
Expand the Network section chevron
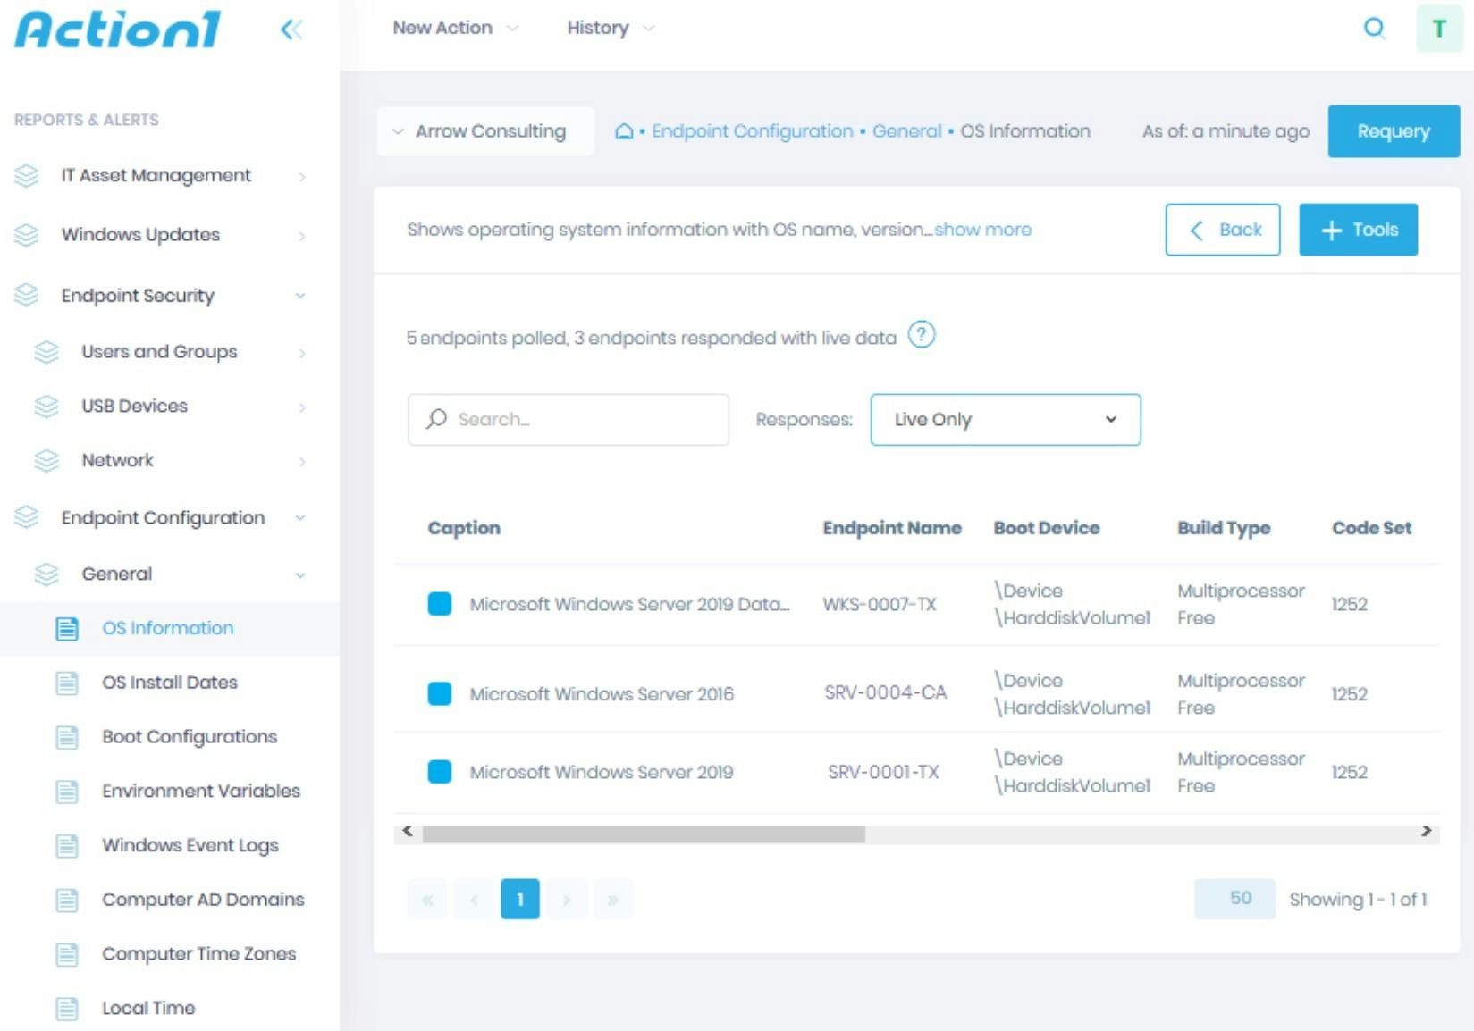point(302,462)
